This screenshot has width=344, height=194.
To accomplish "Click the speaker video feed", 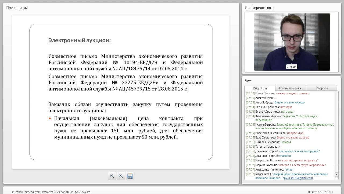I will [x=292, y=42].
